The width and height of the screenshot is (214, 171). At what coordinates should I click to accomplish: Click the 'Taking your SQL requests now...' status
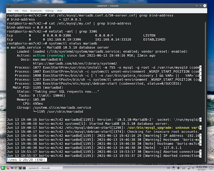pyautogui.click(x=66, y=92)
